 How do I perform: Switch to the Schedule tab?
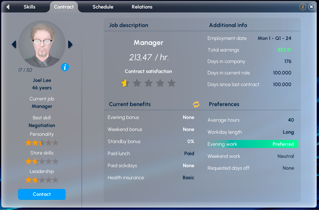[x=103, y=7]
